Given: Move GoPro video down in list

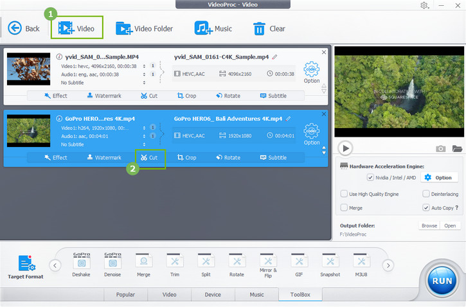Looking at the screenshot, I should coord(324,153).
